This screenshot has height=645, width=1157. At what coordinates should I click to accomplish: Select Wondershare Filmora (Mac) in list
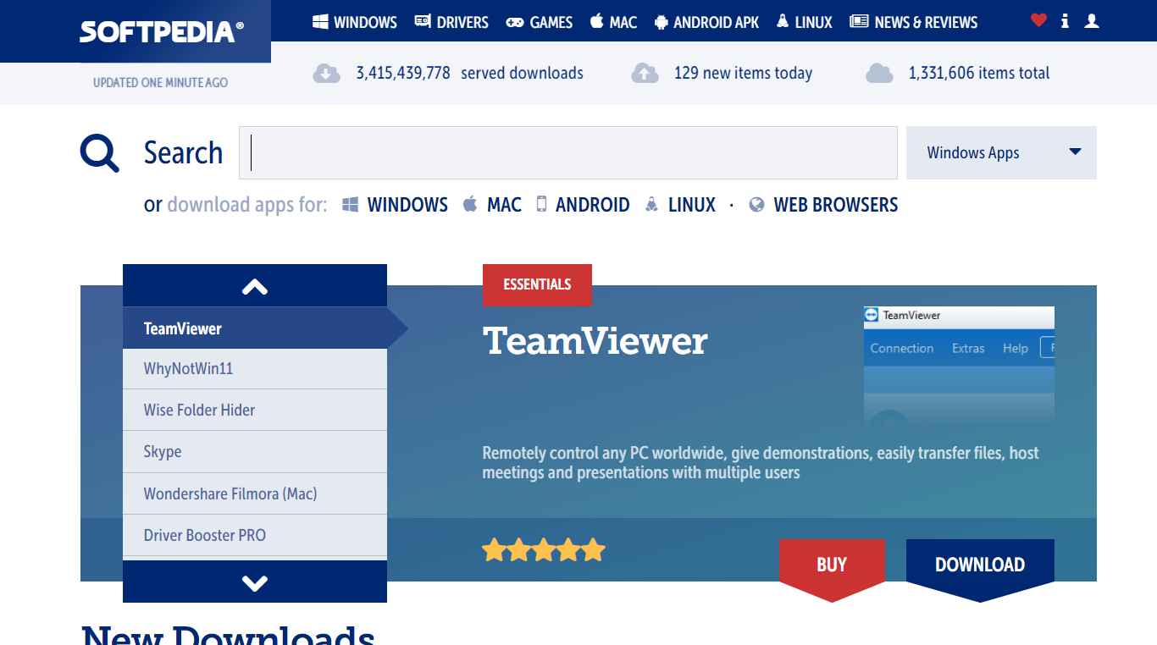click(x=255, y=493)
